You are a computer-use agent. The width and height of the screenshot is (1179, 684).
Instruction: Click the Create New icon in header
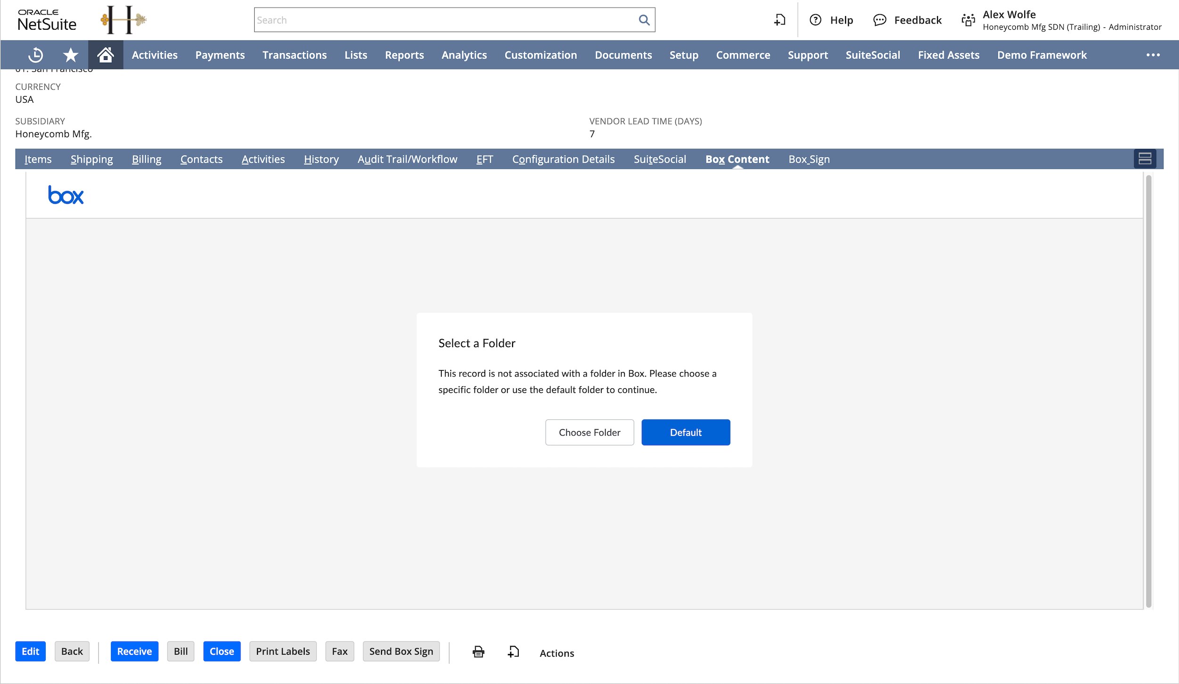coord(780,20)
